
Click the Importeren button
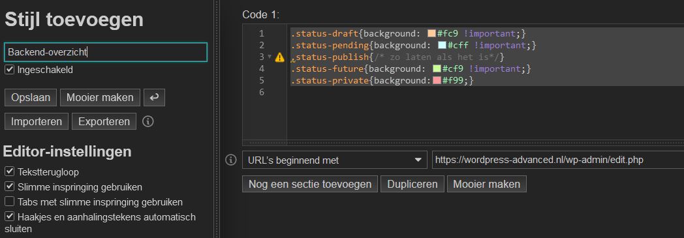[37, 122]
